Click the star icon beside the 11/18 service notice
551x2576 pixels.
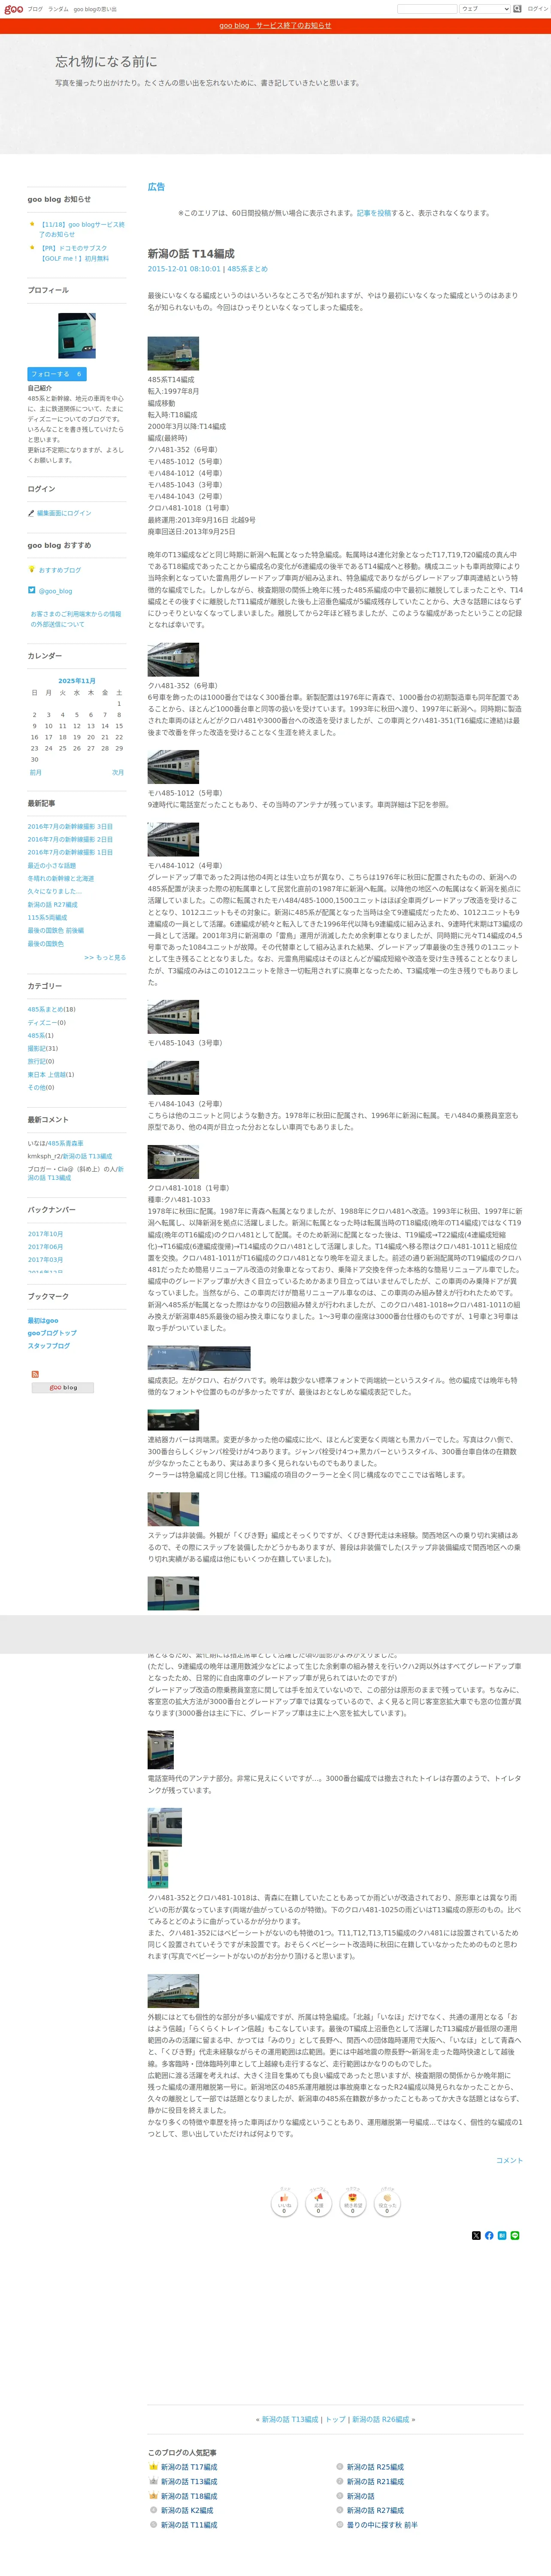[x=33, y=225]
